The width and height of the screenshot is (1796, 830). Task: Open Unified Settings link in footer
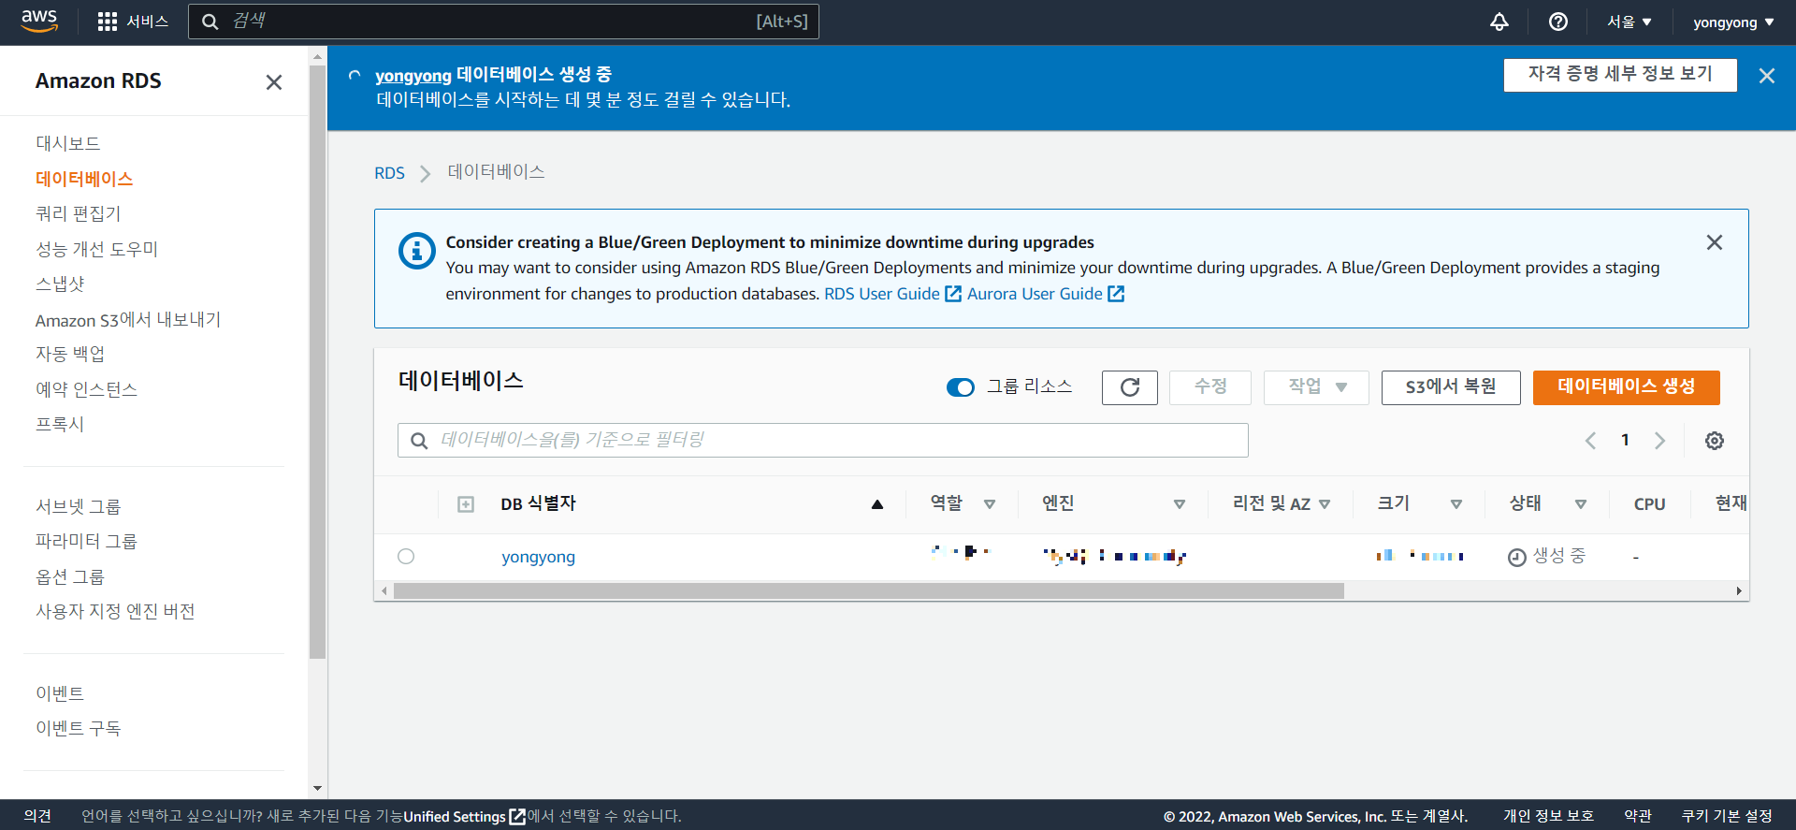[464, 816]
